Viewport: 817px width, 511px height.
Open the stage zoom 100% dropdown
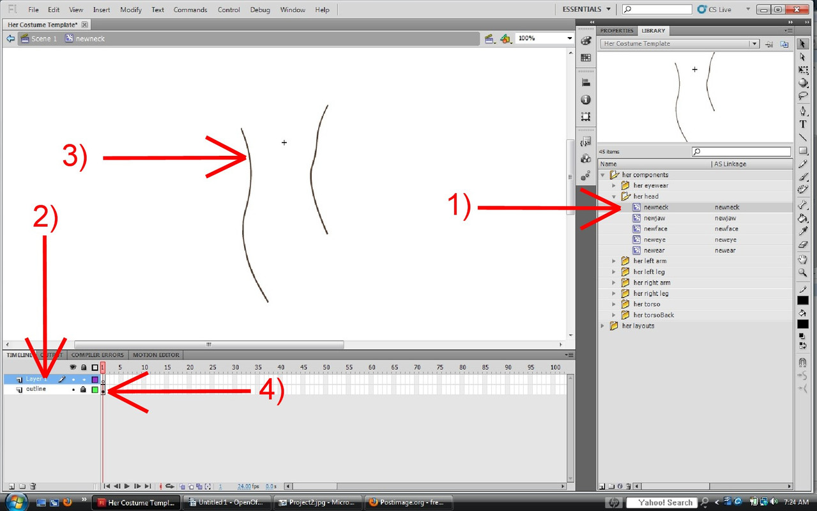[x=569, y=38]
